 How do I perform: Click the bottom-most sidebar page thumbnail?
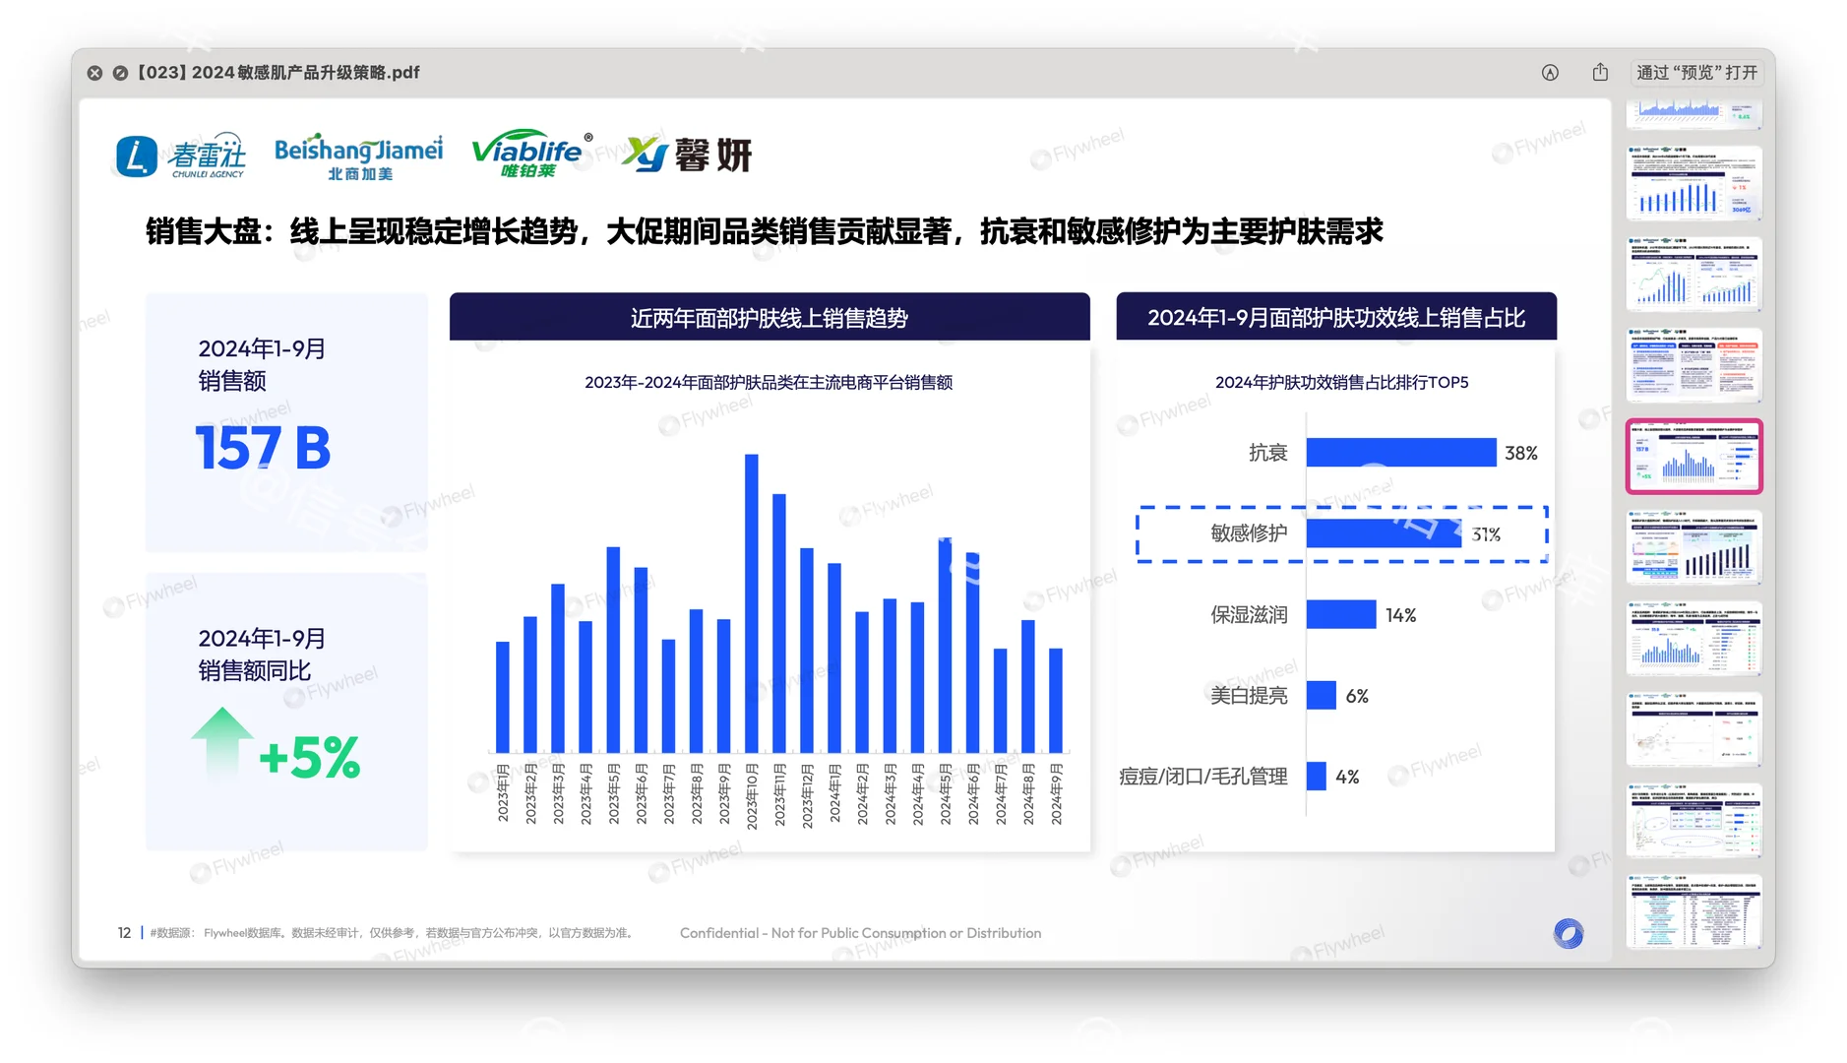click(1693, 910)
